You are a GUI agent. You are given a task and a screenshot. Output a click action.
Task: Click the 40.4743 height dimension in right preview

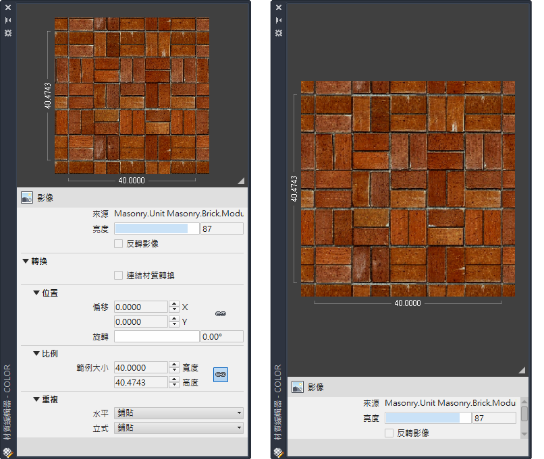coord(294,189)
